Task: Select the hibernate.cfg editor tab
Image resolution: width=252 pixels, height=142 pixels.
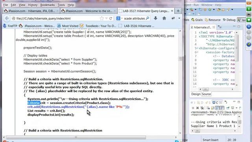Action: pos(202,27)
